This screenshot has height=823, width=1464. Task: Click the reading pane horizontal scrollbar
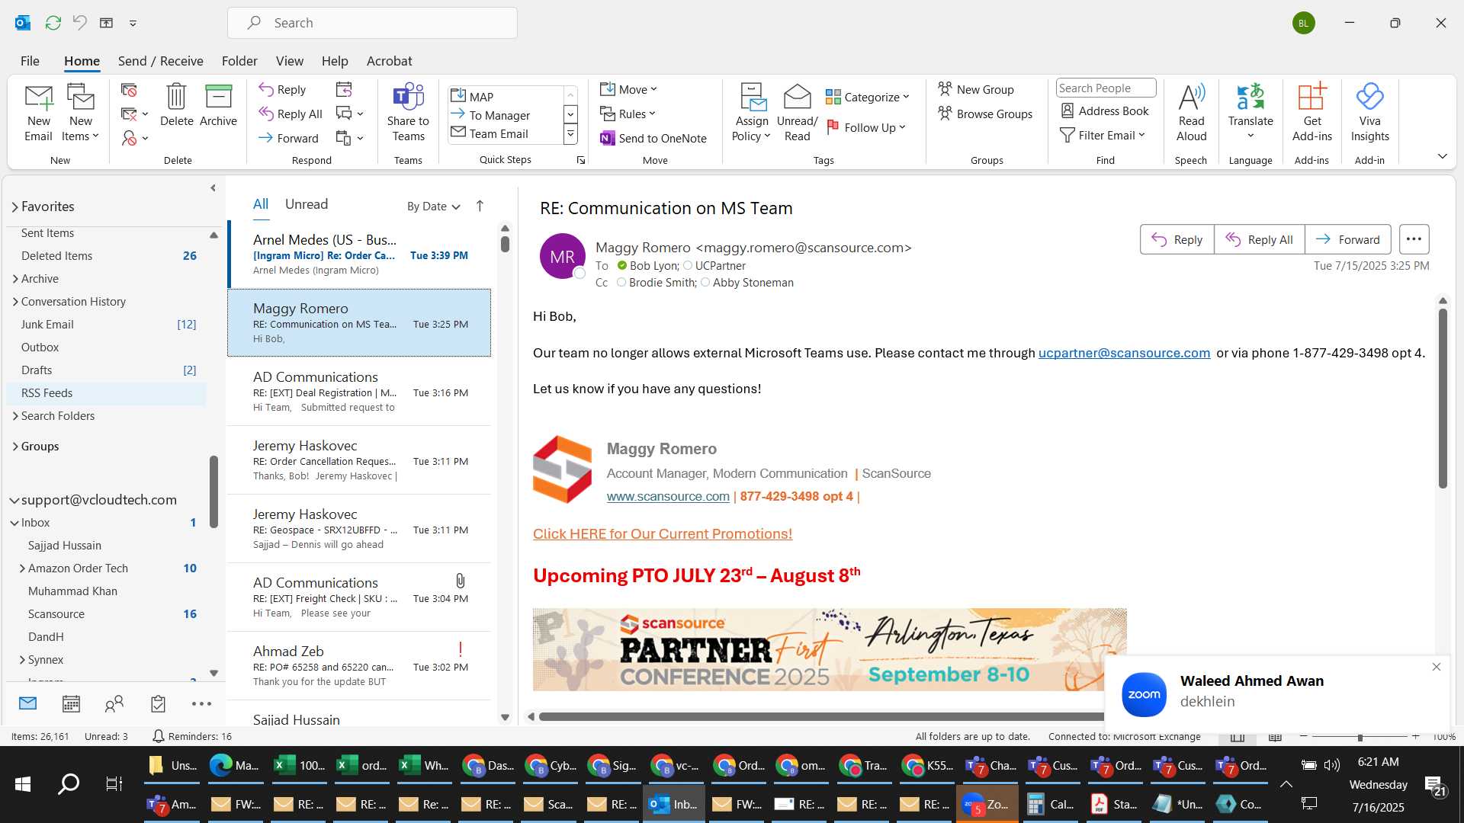coord(820,716)
